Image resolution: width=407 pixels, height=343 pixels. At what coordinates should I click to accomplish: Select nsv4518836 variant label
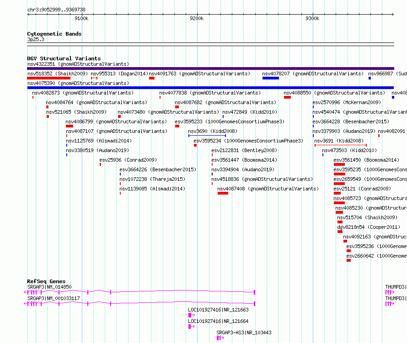pyautogui.click(x=262, y=179)
